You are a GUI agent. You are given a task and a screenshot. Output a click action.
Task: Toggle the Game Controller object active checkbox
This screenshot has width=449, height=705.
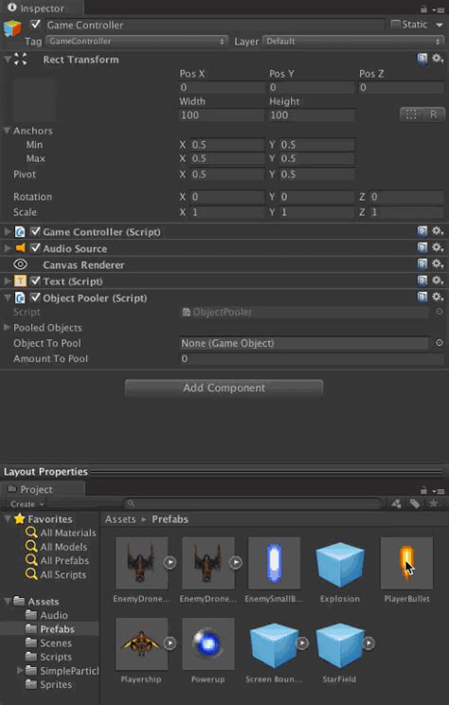tap(35, 25)
